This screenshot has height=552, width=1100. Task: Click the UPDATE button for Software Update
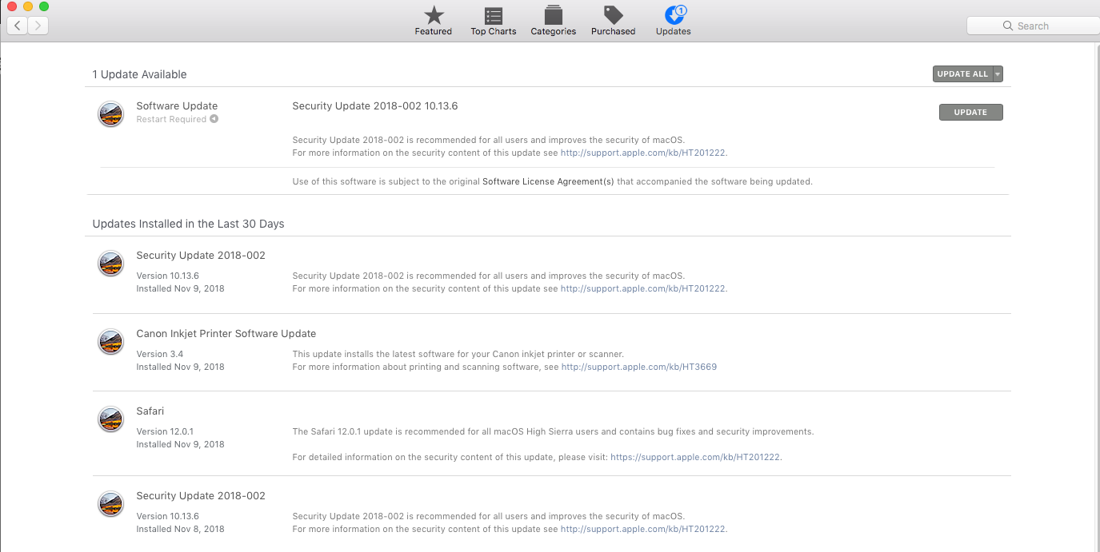(x=970, y=113)
